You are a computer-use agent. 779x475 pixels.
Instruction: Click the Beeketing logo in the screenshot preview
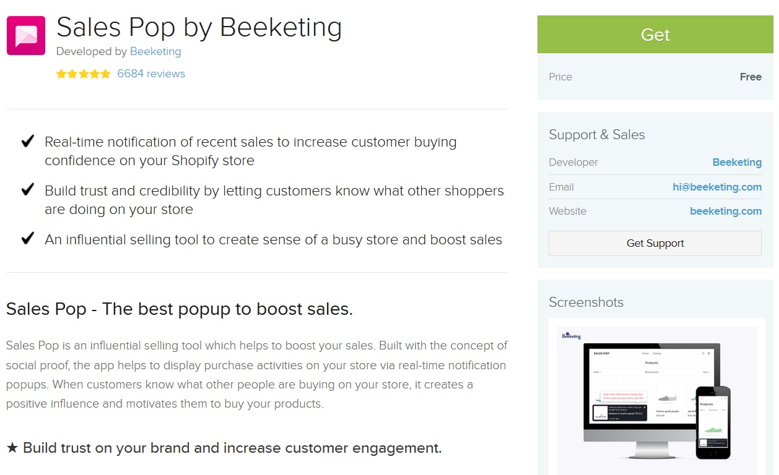(571, 336)
